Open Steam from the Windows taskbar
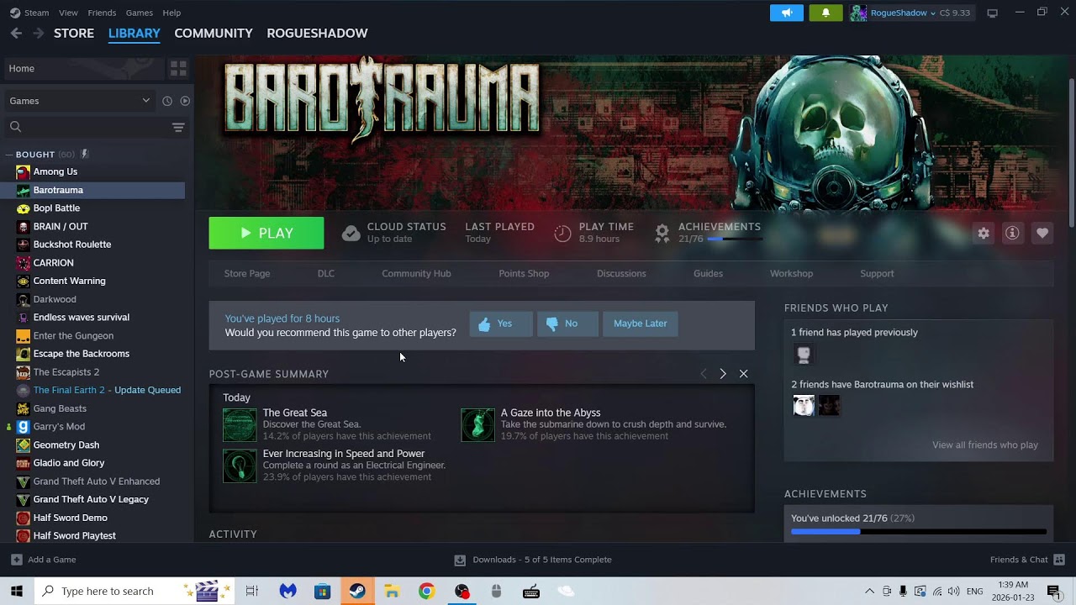Image resolution: width=1076 pixels, height=605 pixels. (x=357, y=591)
